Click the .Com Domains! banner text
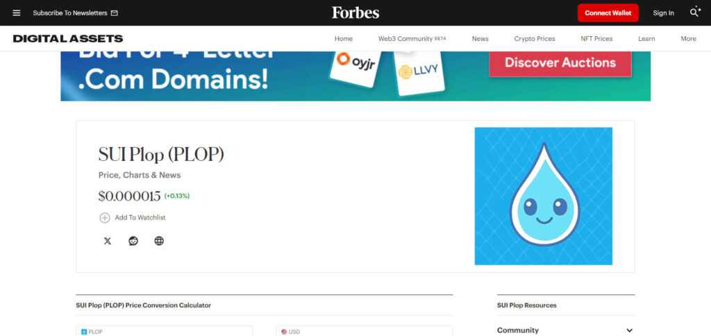Viewport: 711px width, 336px height. click(x=173, y=78)
